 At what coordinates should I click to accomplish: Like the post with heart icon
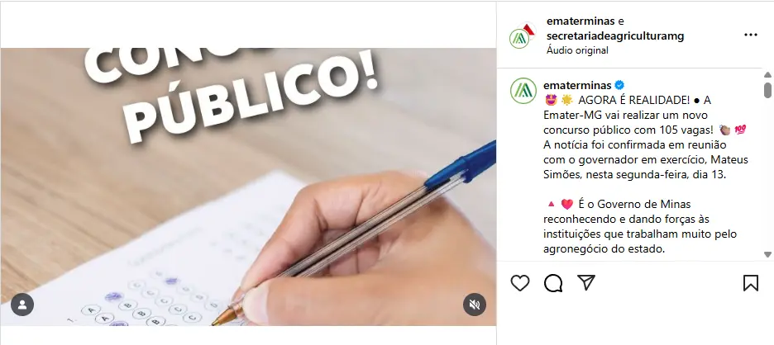click(x=520, y=283)
